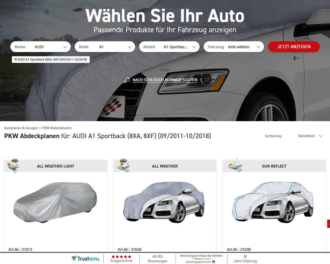Screen dimensions: 330x264
Task: Click the Beliebtheit sort chevron arrow
Action: click(x=321, y=136)
